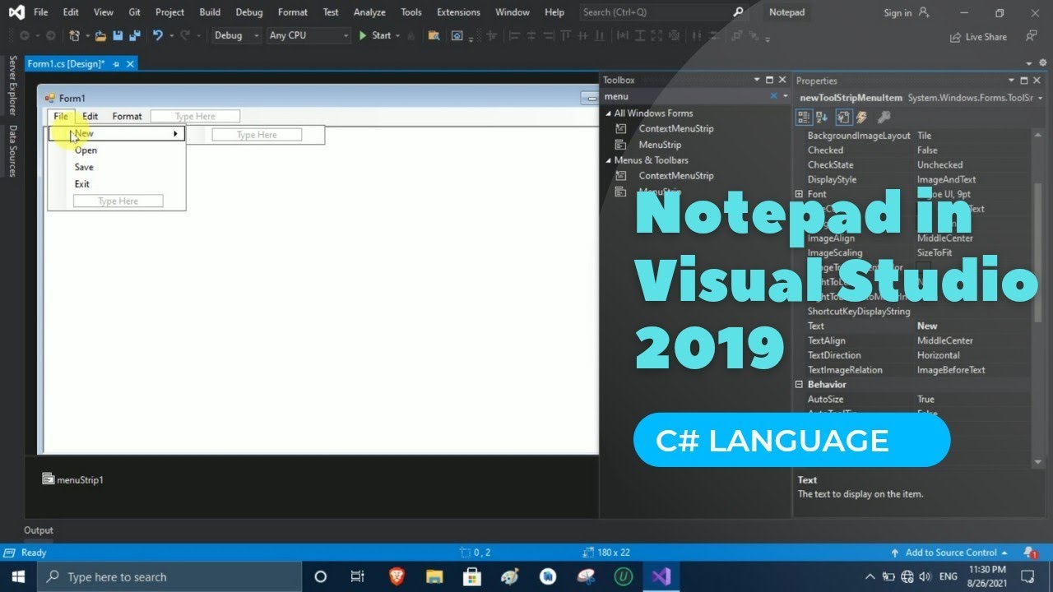Open the Server Explorer side tab
The width and height of the screenshot is (1053, 592).
pyautogui.click(x=12, y=86)
